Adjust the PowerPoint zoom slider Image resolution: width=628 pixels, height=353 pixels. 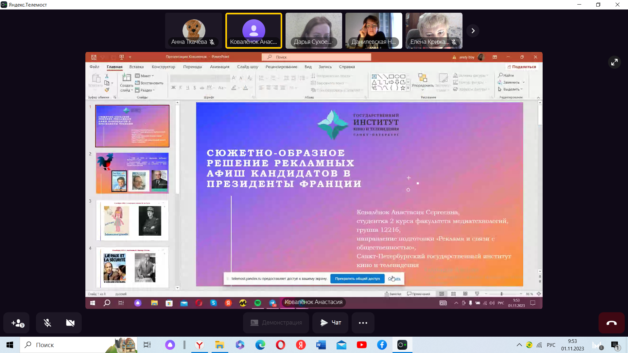click(x=501, y=294)
